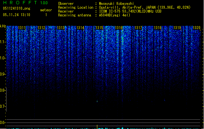
Task: Click receiver value ICOM IC-575 53.7492 MHz
Action: (130, 11)
